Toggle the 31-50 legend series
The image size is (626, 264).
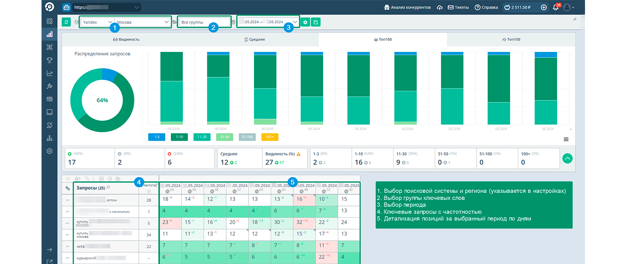[x=225, y=137]
